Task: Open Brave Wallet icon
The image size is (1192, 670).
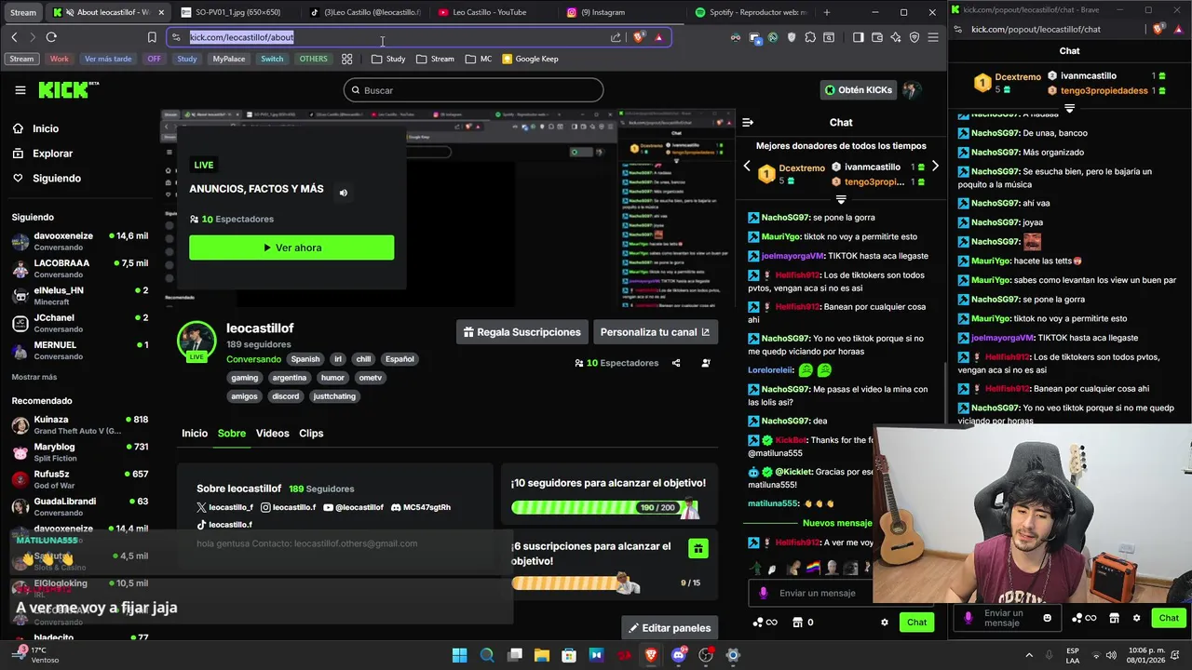Action: (876, 37)
